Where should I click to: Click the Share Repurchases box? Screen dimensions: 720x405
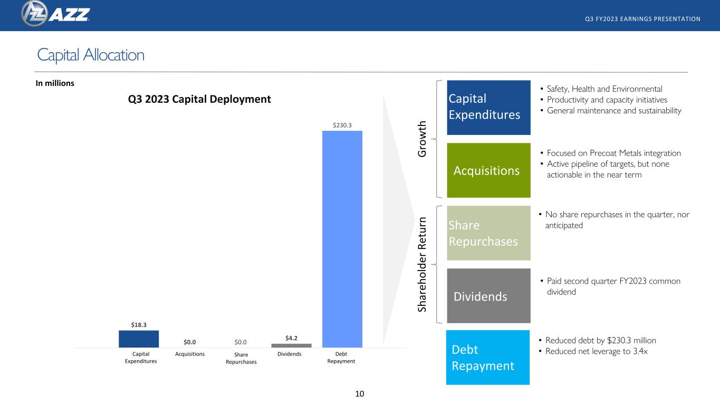pos(488,233)
